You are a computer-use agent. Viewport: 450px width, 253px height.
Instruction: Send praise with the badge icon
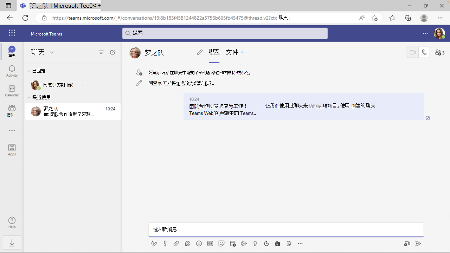(255, 244)
